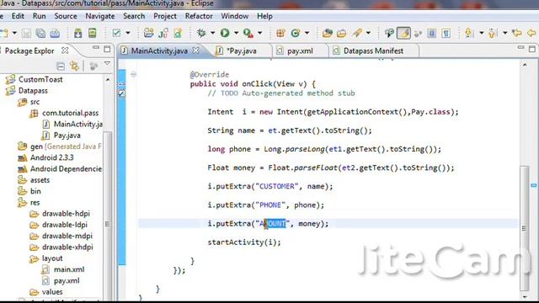Maximize the editor area
The height and width of the screenshot is (303, 539).
532,49
